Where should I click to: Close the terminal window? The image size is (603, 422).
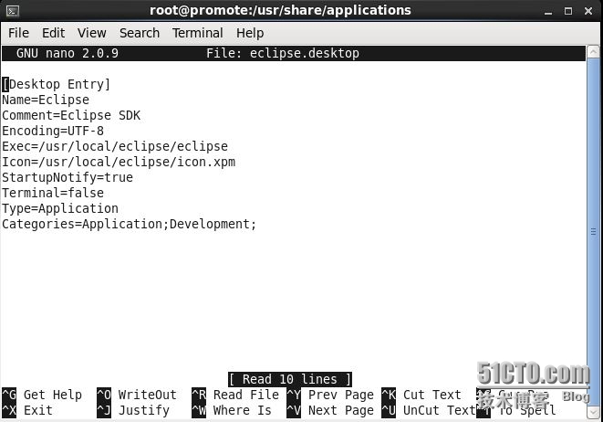[x=588, y=11]
